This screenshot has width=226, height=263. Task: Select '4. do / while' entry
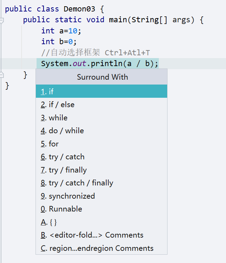tap(101, 131)
